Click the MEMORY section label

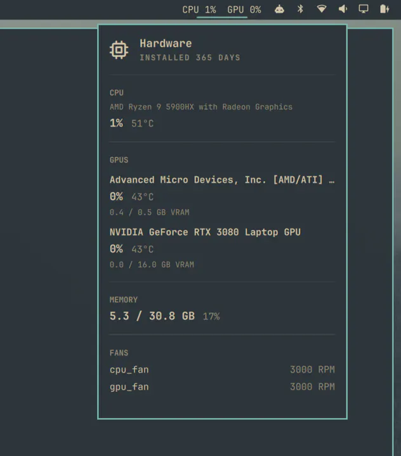pos(124,300)
